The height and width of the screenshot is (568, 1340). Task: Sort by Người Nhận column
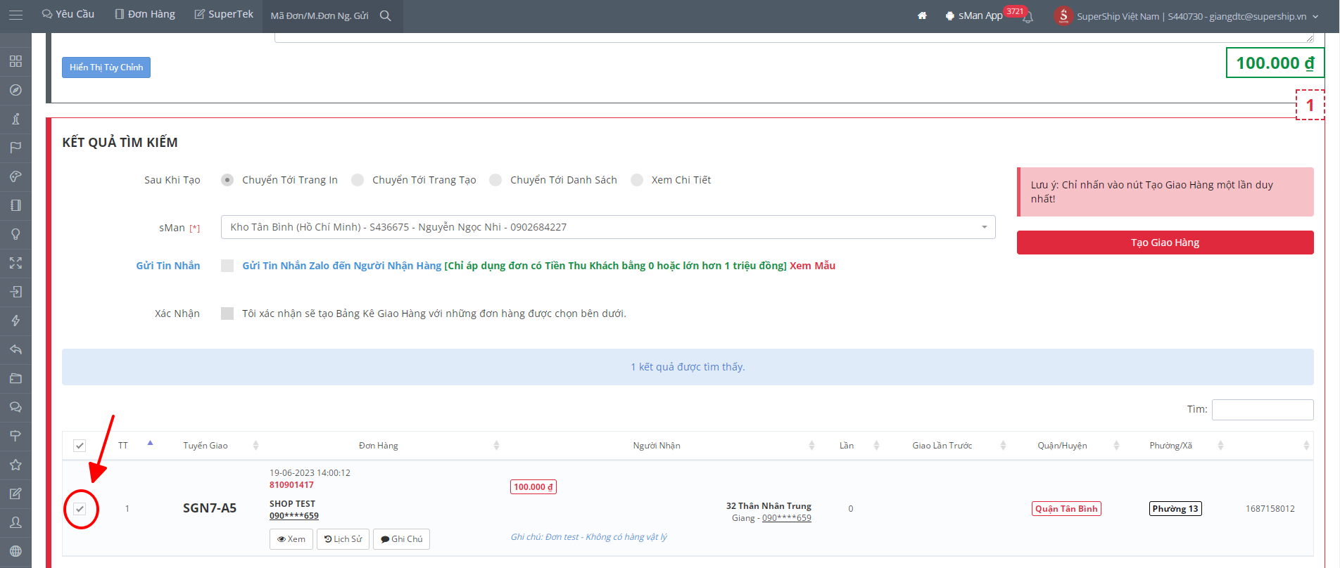click(x=657, y=446)
